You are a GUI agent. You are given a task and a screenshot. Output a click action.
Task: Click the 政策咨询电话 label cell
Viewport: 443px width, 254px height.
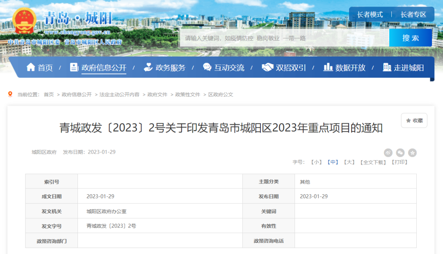click(269, 241)
